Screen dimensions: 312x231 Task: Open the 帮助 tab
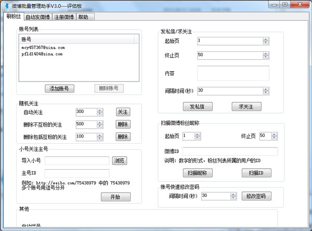(83, 17)
